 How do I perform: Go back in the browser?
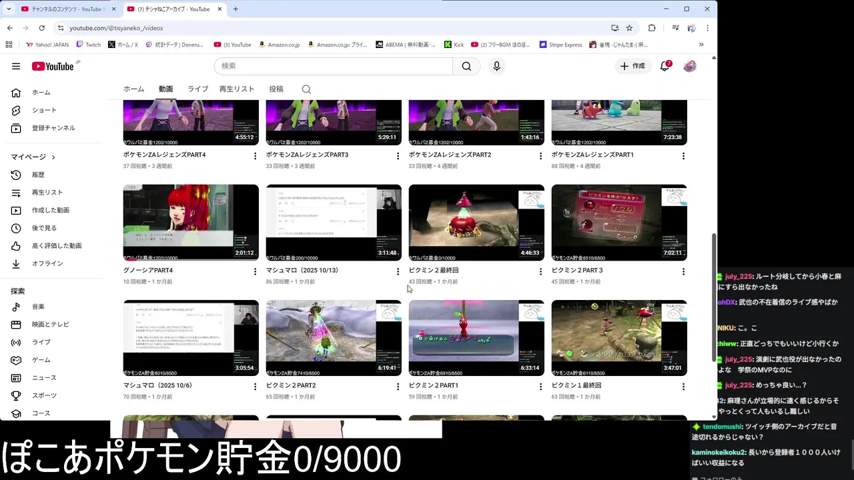(x=10, y=28)
